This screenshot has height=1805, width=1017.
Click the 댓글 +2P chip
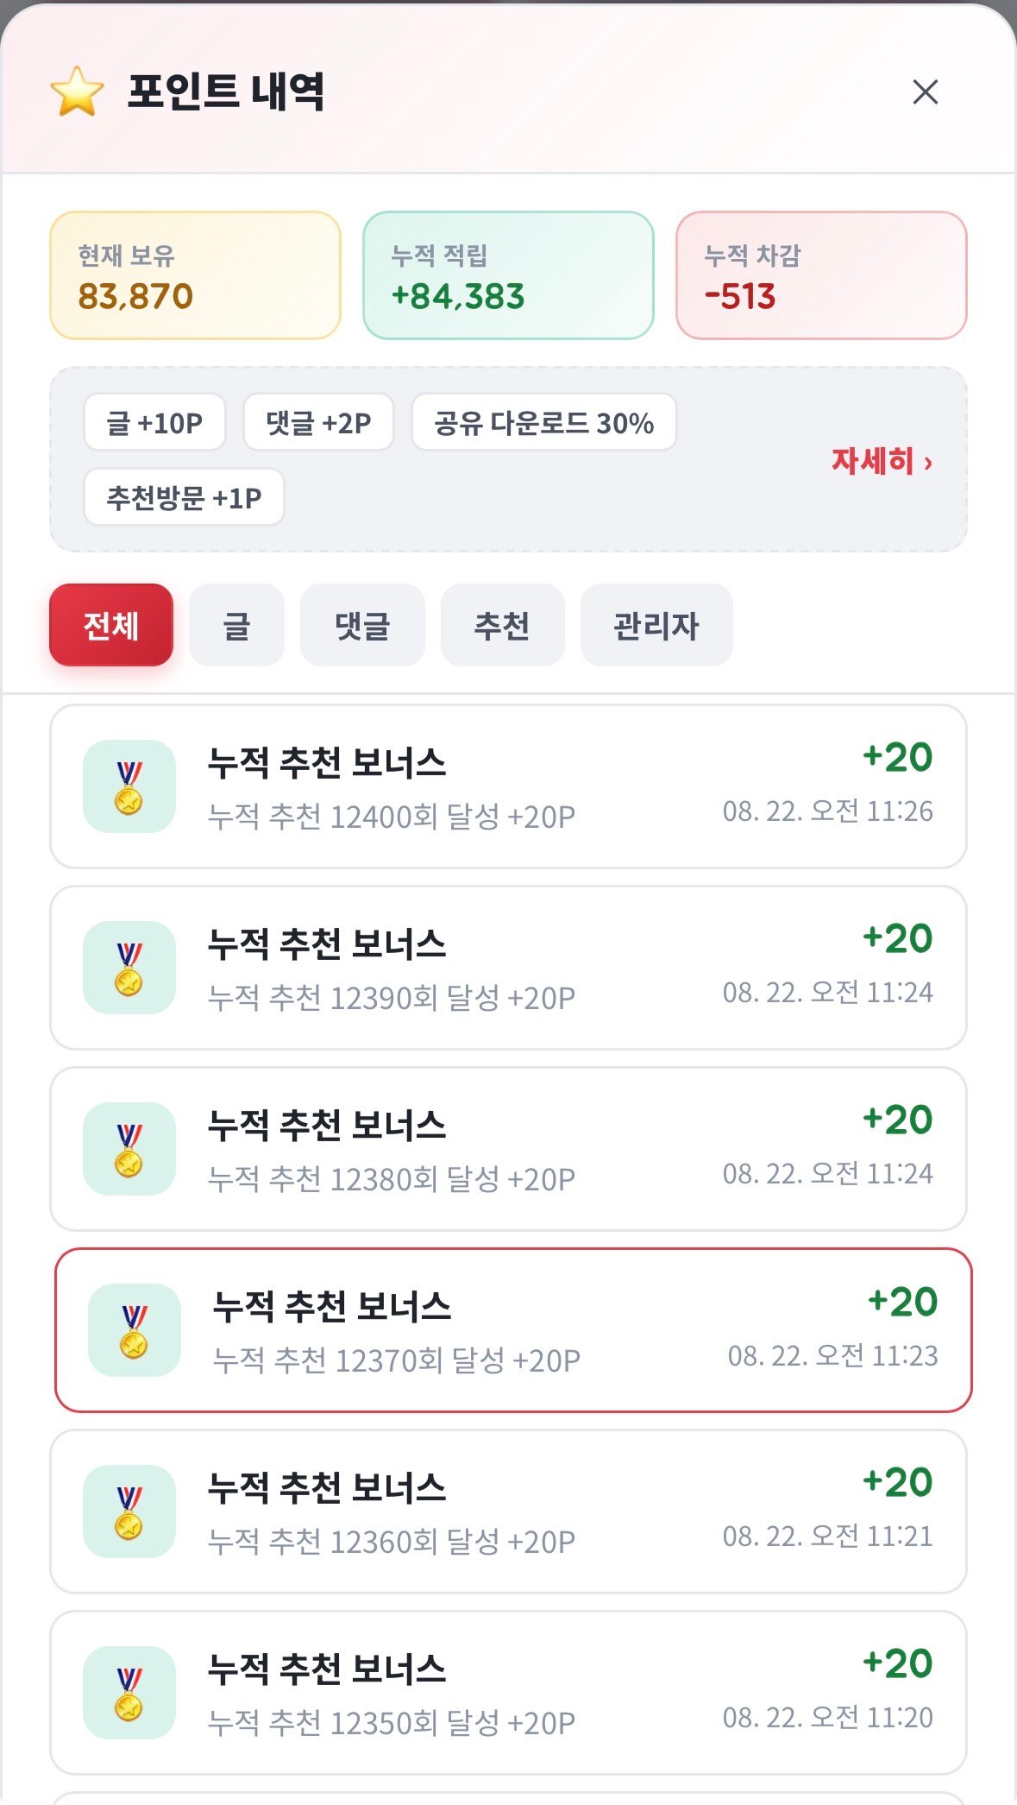click(x=318, y=422)
